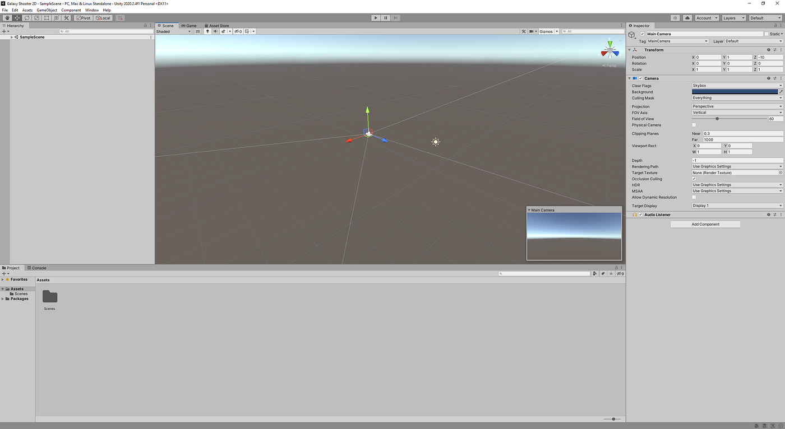Expand the Packages folder tree
Image resolution: width=785 pixels, height=429 pixels.
2,299
